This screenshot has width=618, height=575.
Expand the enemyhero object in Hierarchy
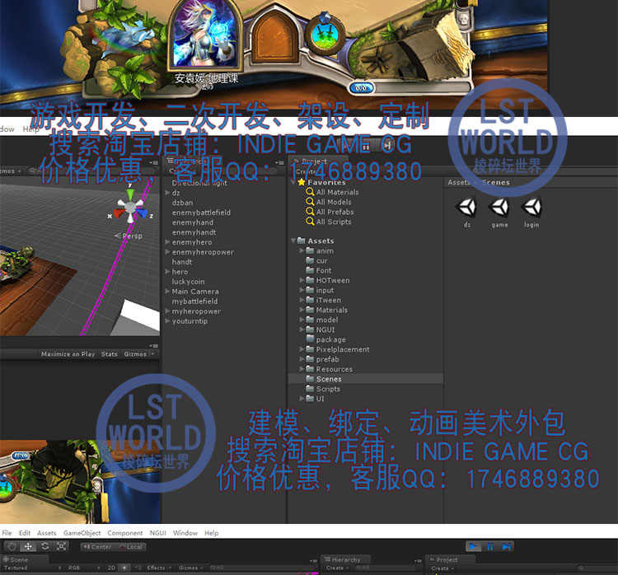click(167, 242)
